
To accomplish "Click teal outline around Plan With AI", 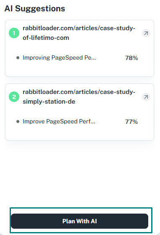I will tap(81, 208).
